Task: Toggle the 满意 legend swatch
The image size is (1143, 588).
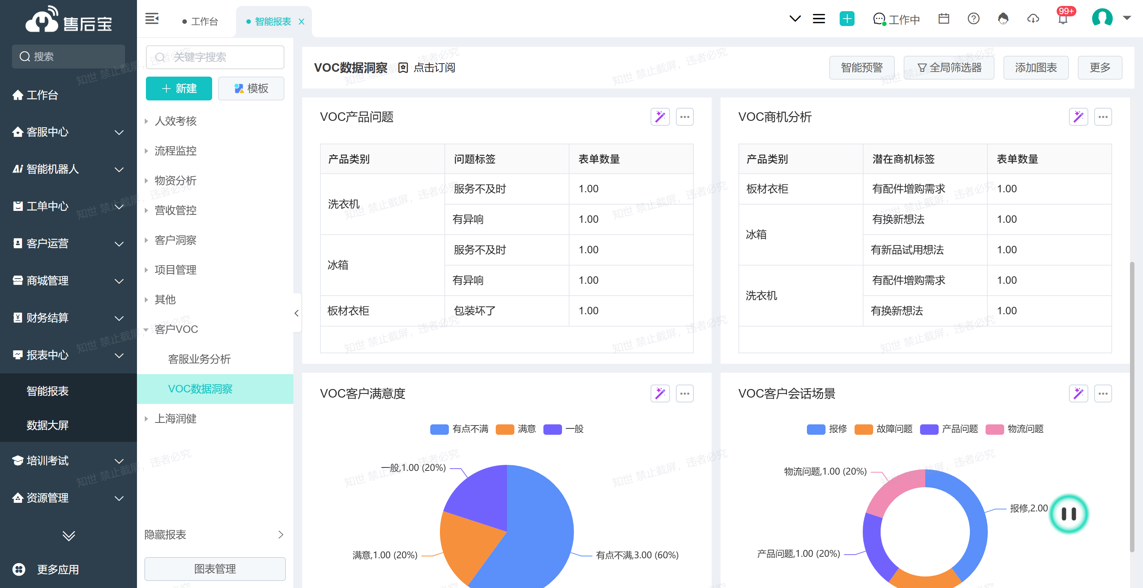Action: [505, 429]
